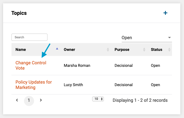Screen dimensions: 184x118
Task: Click the Topics panel title
Action: [x=19, y=13]
